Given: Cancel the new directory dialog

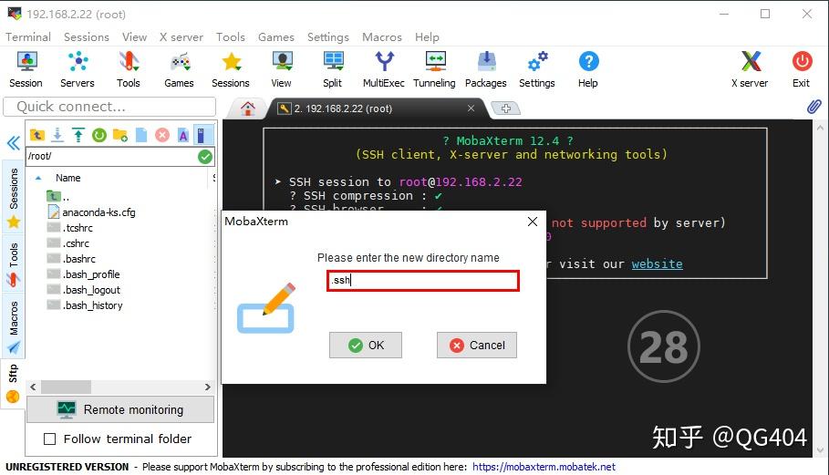Looking at the screenshot, I should tap(477, 346).
